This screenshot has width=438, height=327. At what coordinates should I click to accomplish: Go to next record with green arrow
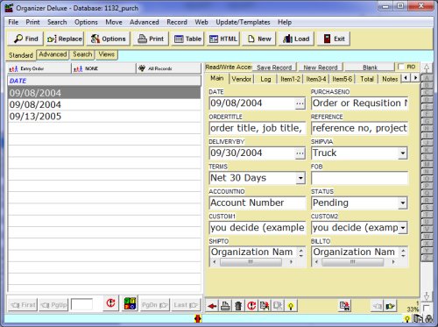391,306
